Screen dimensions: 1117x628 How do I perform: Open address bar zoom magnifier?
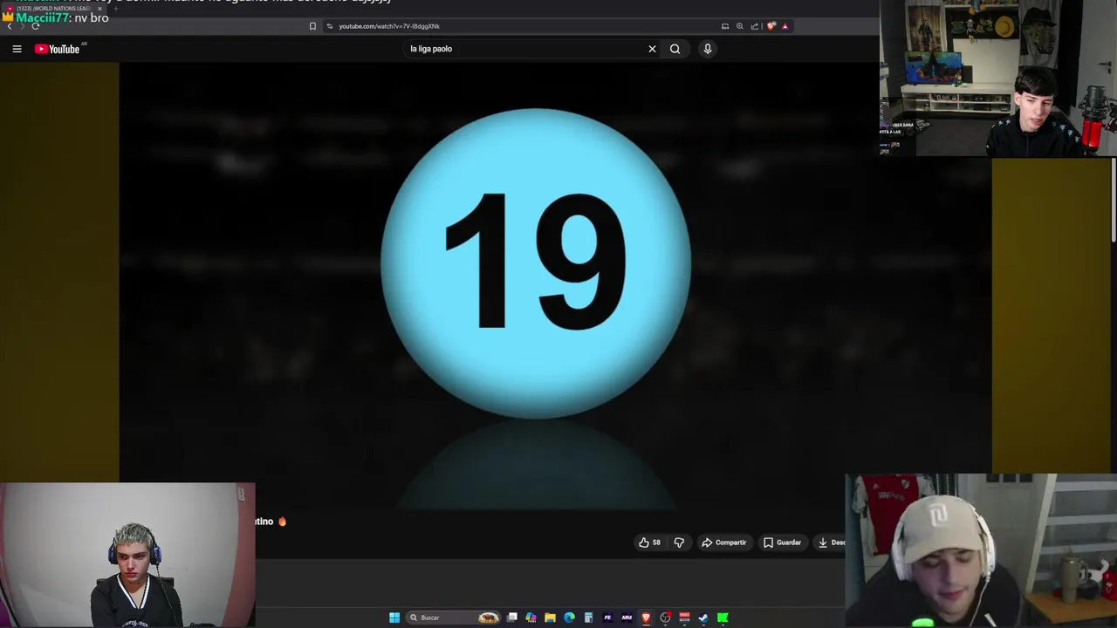pyautogui.click(x=740, y=26)
